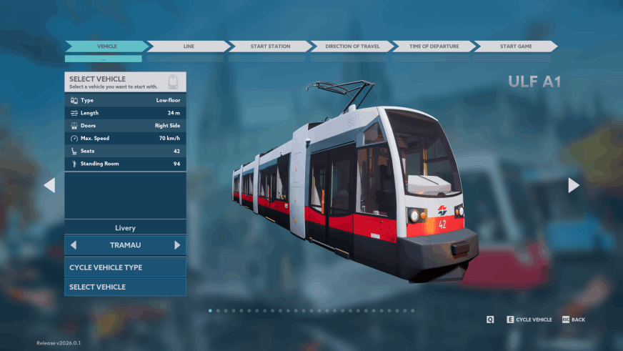623x351 pixels.
Task: Click the Vehicle sub-step indicator bar
Action: tap(104, 59)
